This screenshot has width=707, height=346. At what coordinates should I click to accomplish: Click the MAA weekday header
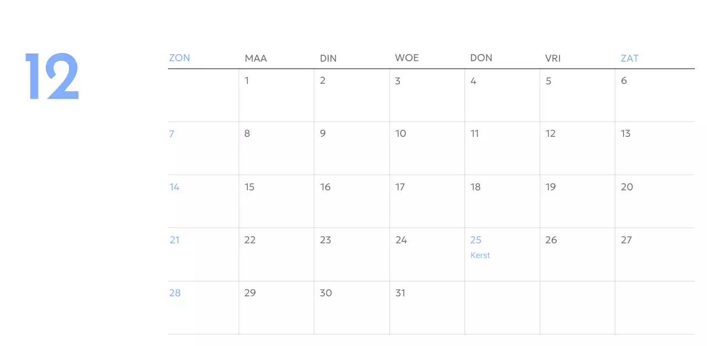pos(256,58)
